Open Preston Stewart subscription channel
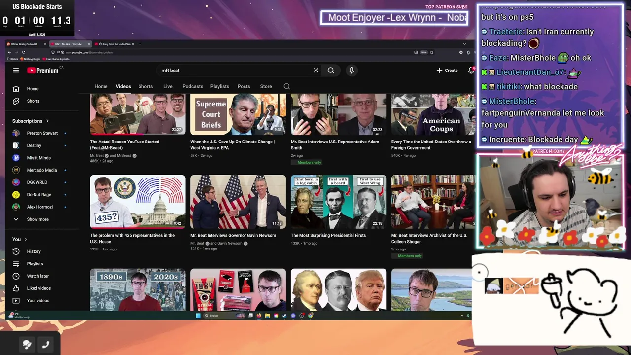Image resolution: width=631 pixels, height=355 pixels. [x=42, y=133]
